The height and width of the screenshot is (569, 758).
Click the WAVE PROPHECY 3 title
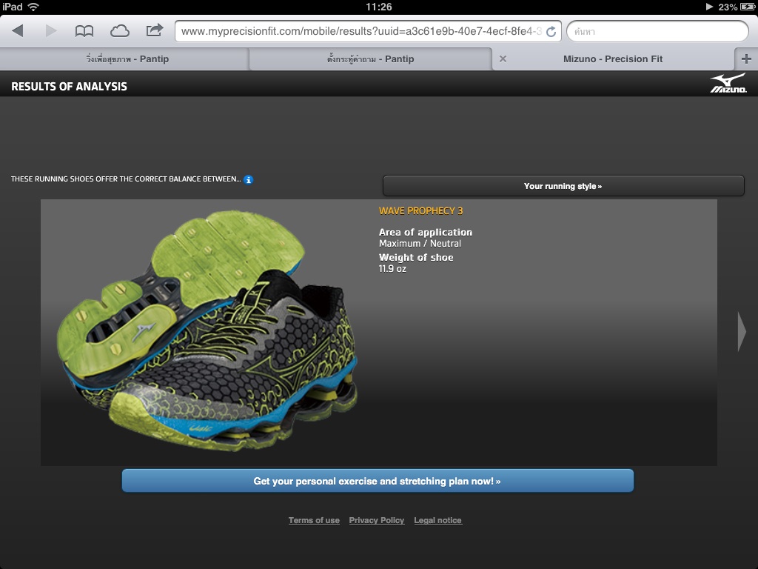coord(420,211)
